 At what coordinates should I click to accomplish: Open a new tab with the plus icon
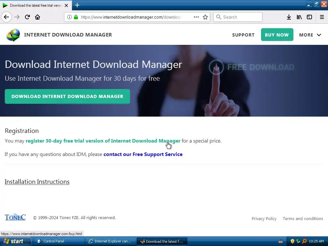coord(77,5)
